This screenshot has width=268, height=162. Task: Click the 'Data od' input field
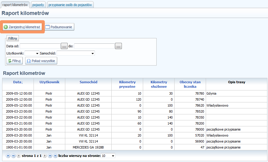click(x=40, y=46)
